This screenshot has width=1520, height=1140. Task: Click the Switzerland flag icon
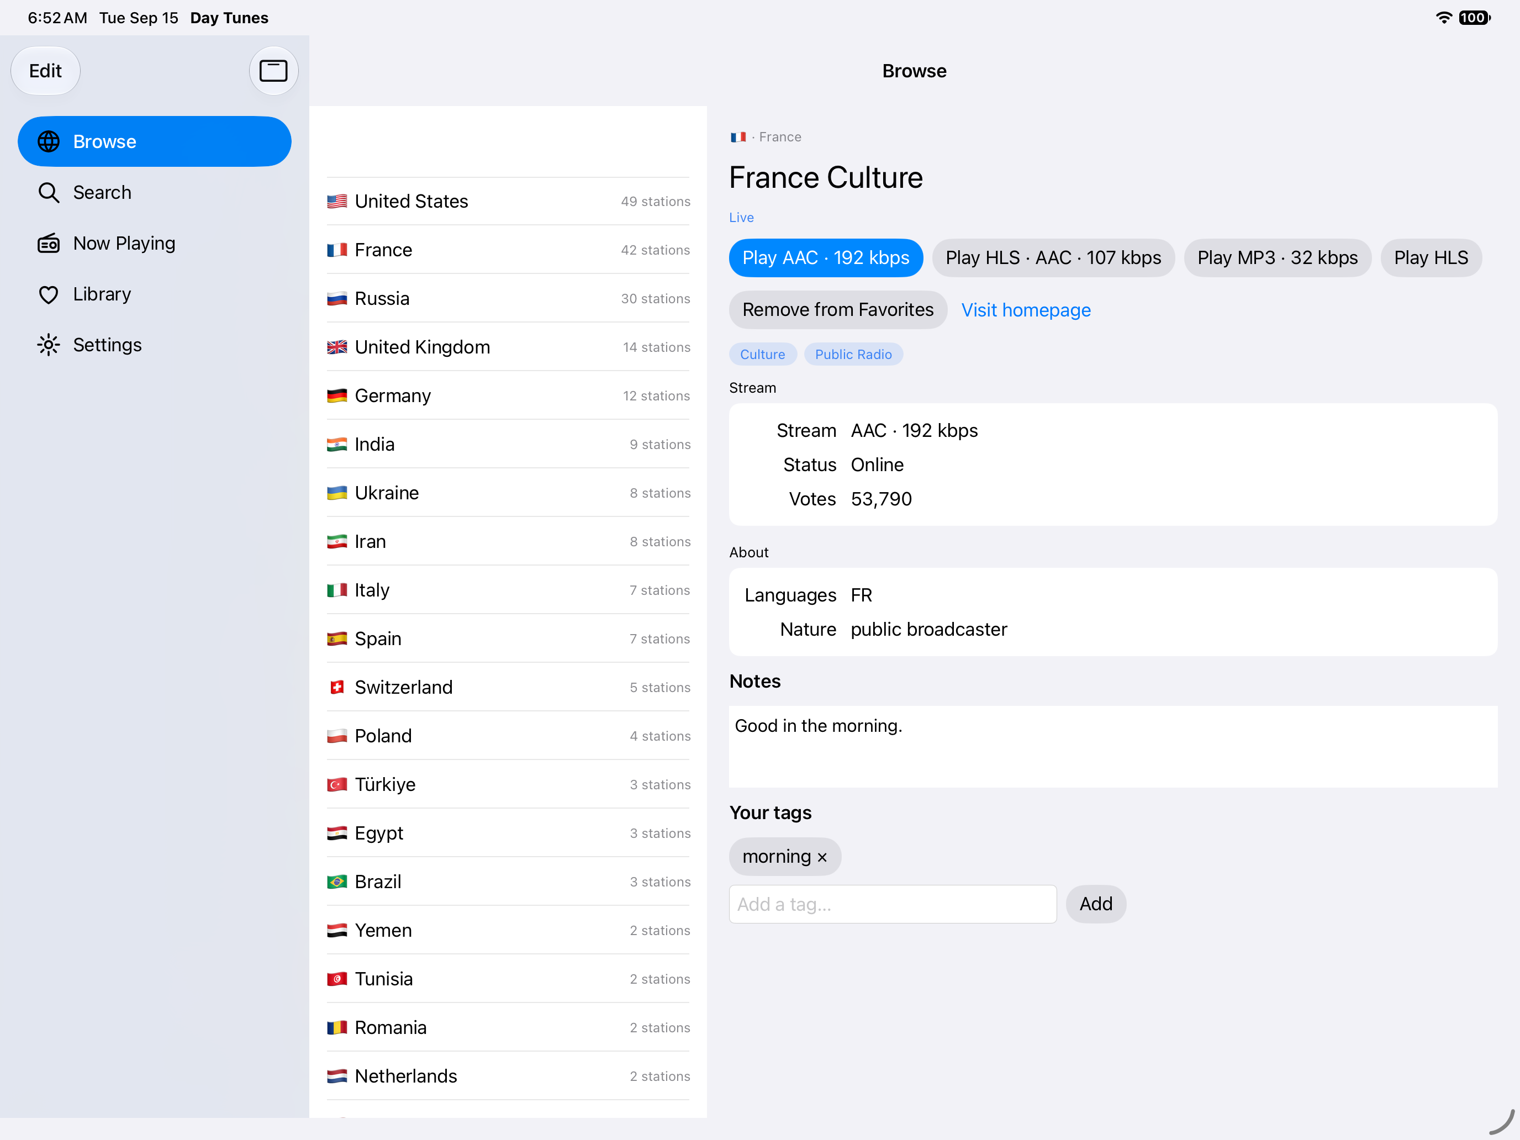[337, 687]
